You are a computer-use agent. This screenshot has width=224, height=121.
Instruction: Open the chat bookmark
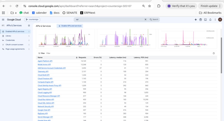(x=24, y=13)
